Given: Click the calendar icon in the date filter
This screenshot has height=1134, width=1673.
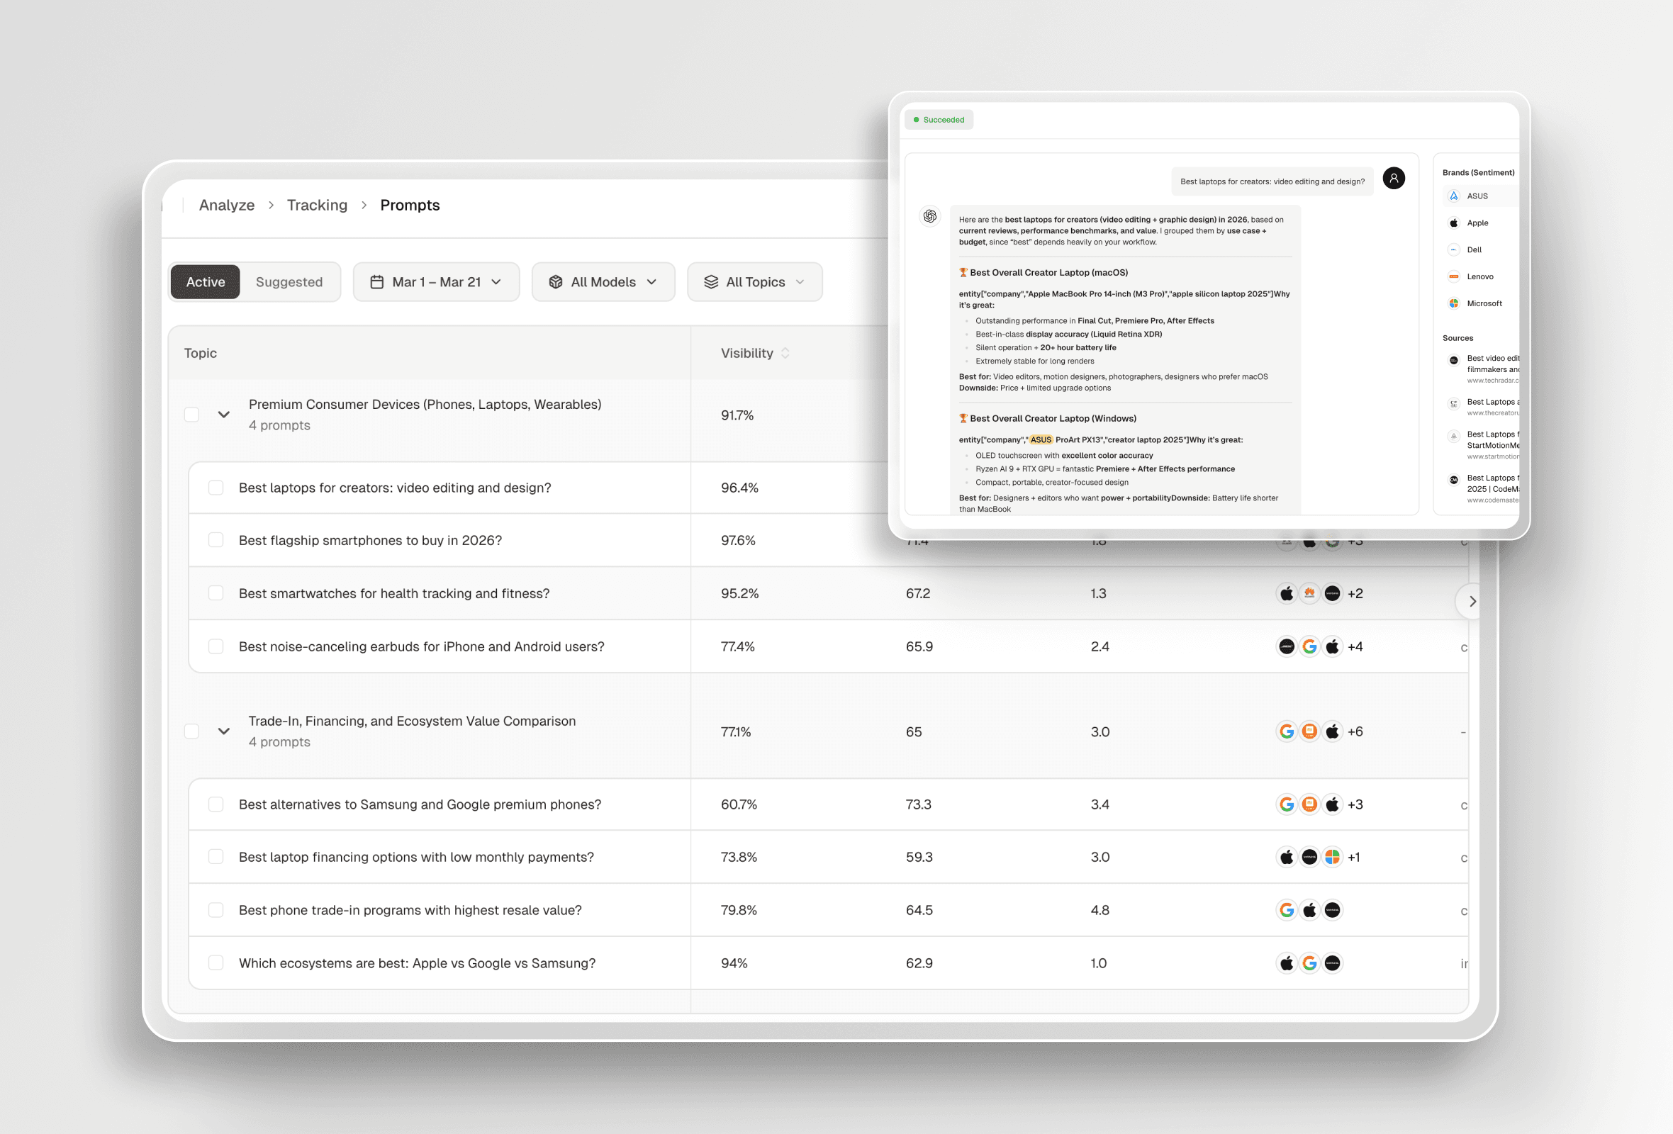Looking at the screenshot, I should [377, 281].
